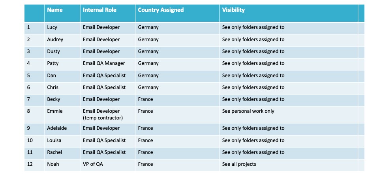Click the Email QA Manager role cell
Image resolution: width=379 pixels, height=182 pixels.
tap(104, 63)
